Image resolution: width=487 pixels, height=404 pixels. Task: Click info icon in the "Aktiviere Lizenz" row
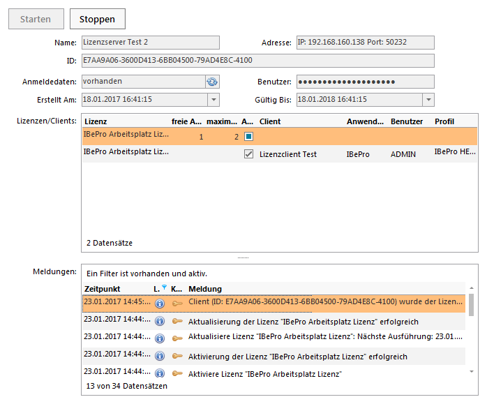pos(159,374)
